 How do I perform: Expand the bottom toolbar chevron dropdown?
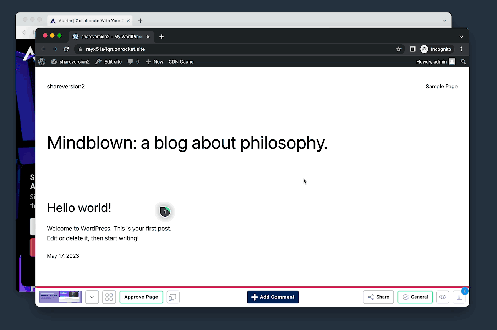(x=92, y=297)
